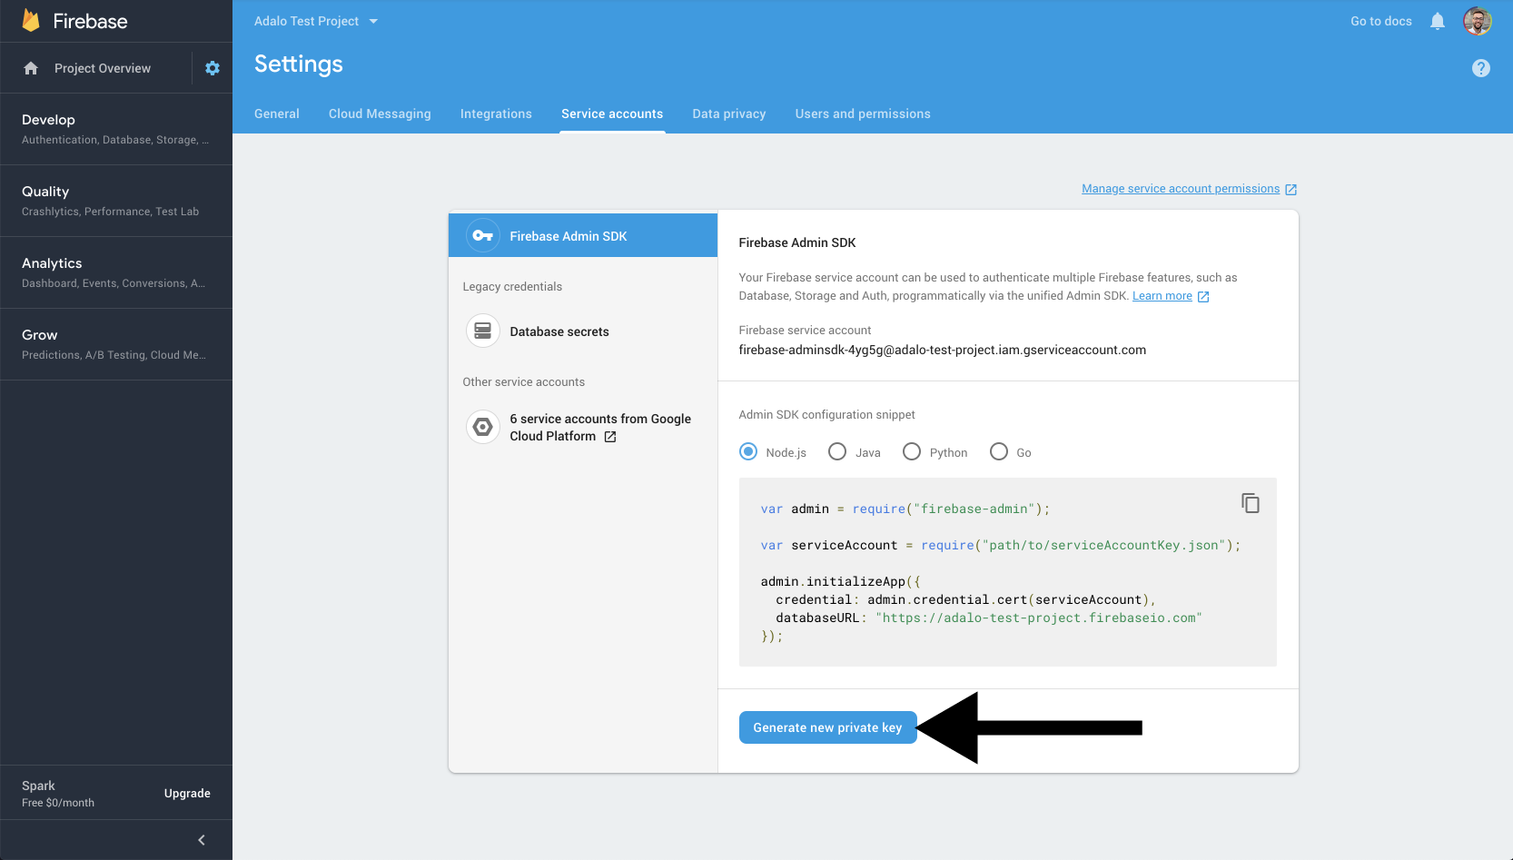Expand the Develop section
Screen dimensions: 1513x860
(x=116, y=129)
